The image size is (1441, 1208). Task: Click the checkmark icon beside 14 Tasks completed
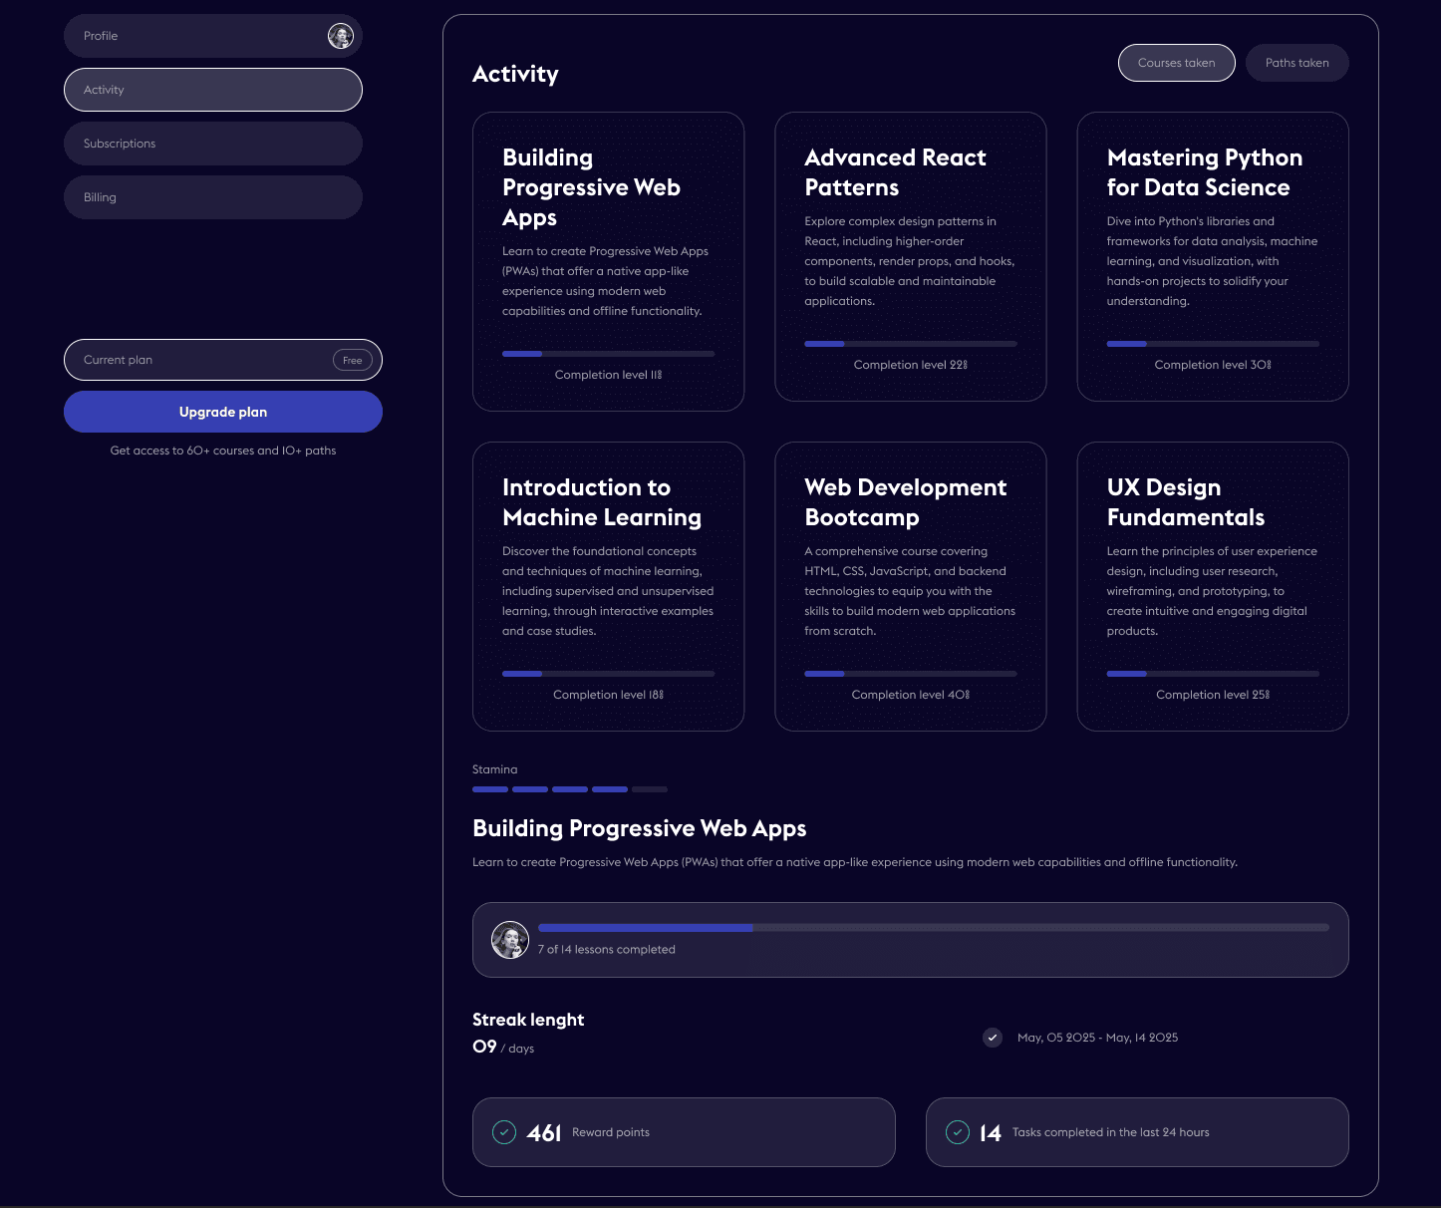(958, 1132)
